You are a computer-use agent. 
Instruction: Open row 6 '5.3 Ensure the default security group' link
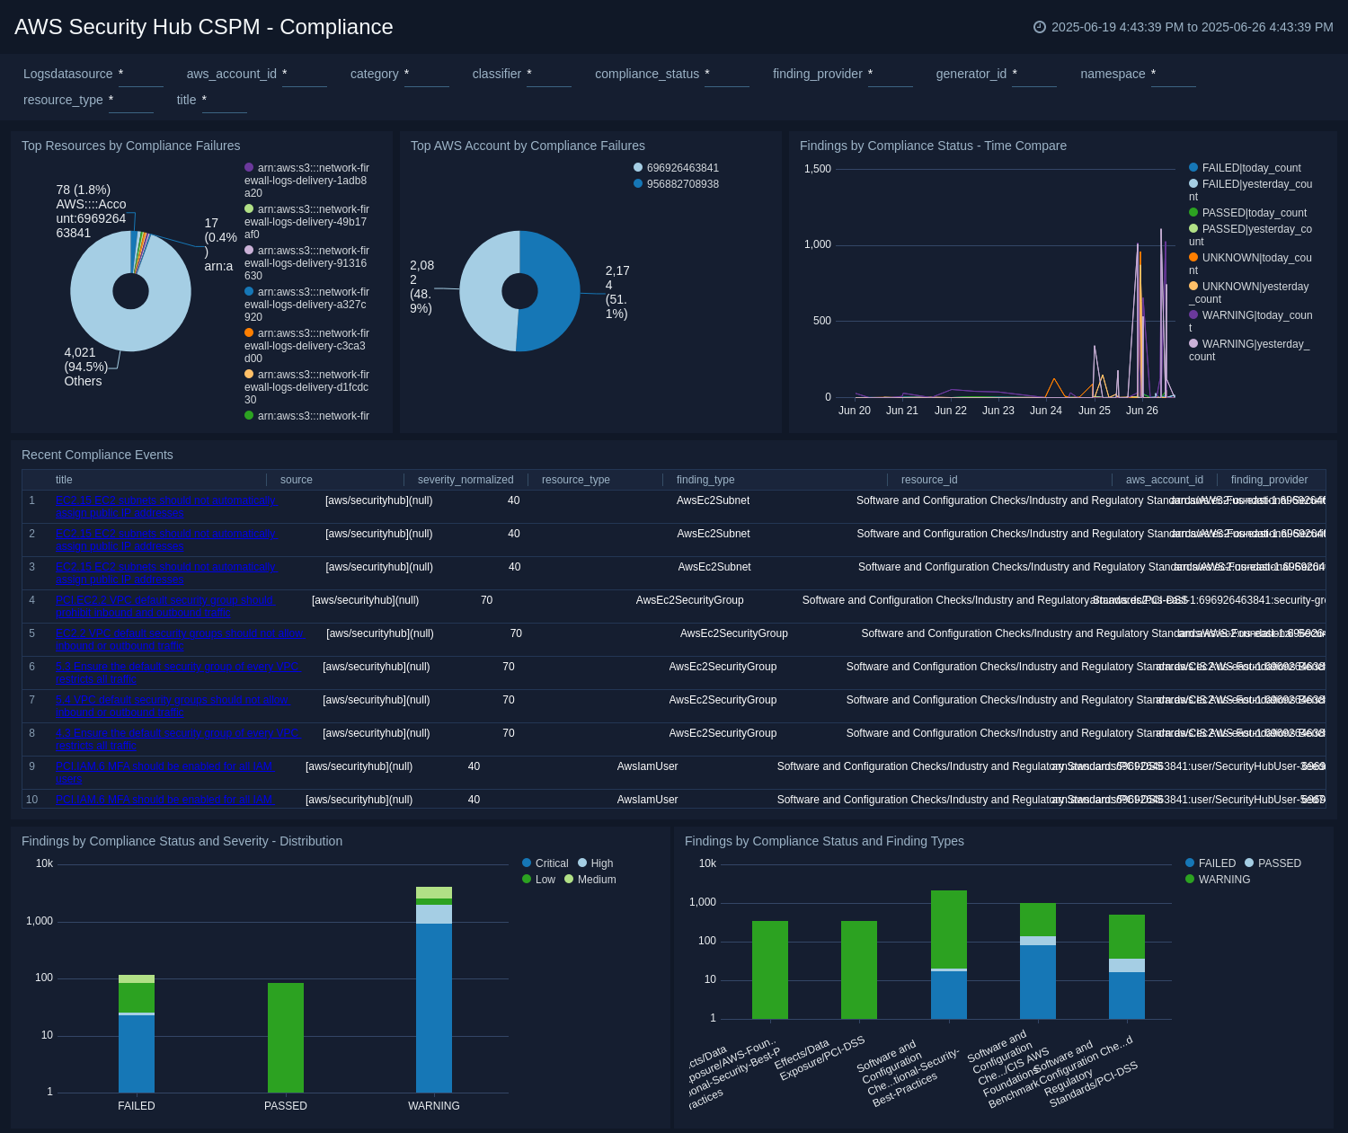click(177, 673)
